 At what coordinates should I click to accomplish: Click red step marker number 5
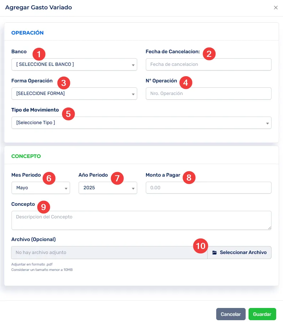(68, 114)
